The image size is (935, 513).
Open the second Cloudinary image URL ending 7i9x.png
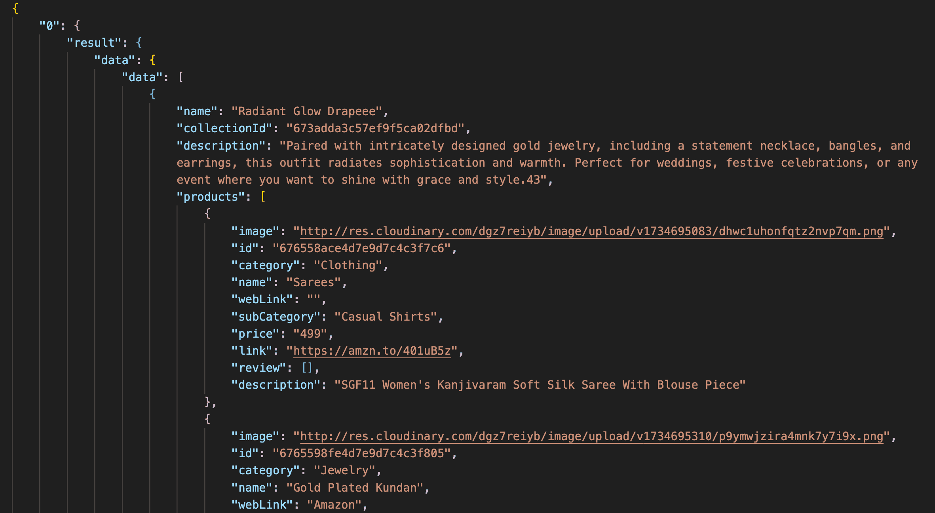(x=591, y=436)
